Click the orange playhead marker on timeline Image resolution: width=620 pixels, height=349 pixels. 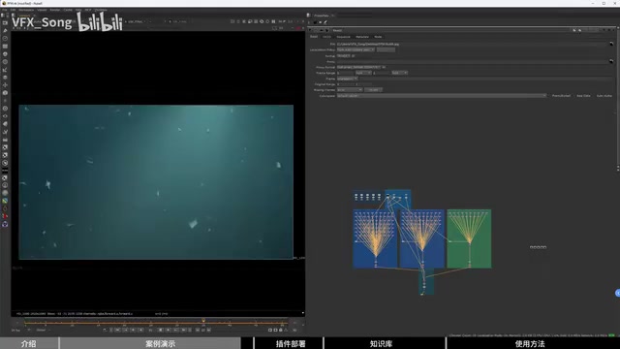203,321
